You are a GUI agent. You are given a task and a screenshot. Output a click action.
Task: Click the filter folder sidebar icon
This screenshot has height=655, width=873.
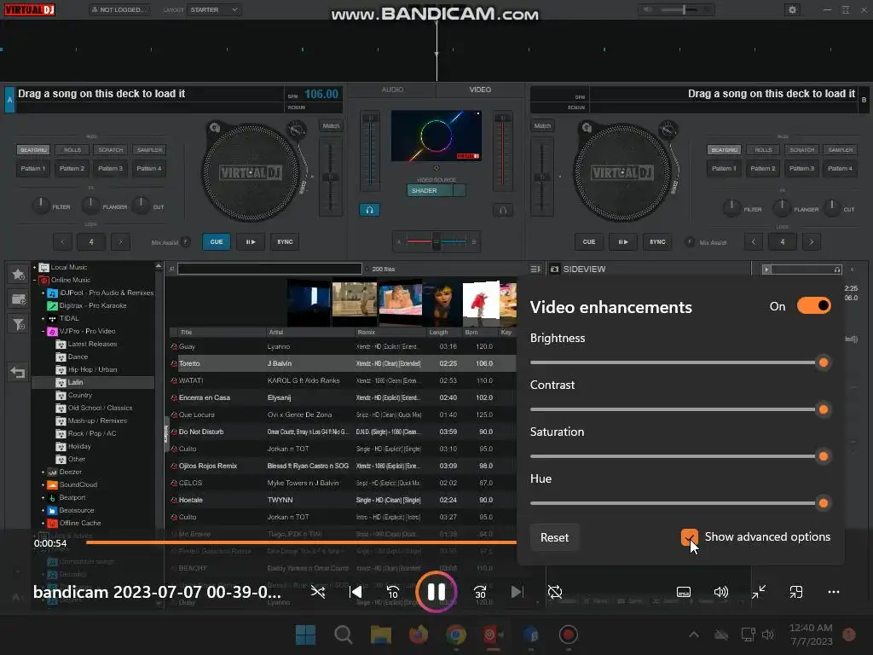pos(18,323)
